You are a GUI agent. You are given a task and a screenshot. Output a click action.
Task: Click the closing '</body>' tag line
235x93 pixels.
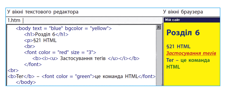26,82
